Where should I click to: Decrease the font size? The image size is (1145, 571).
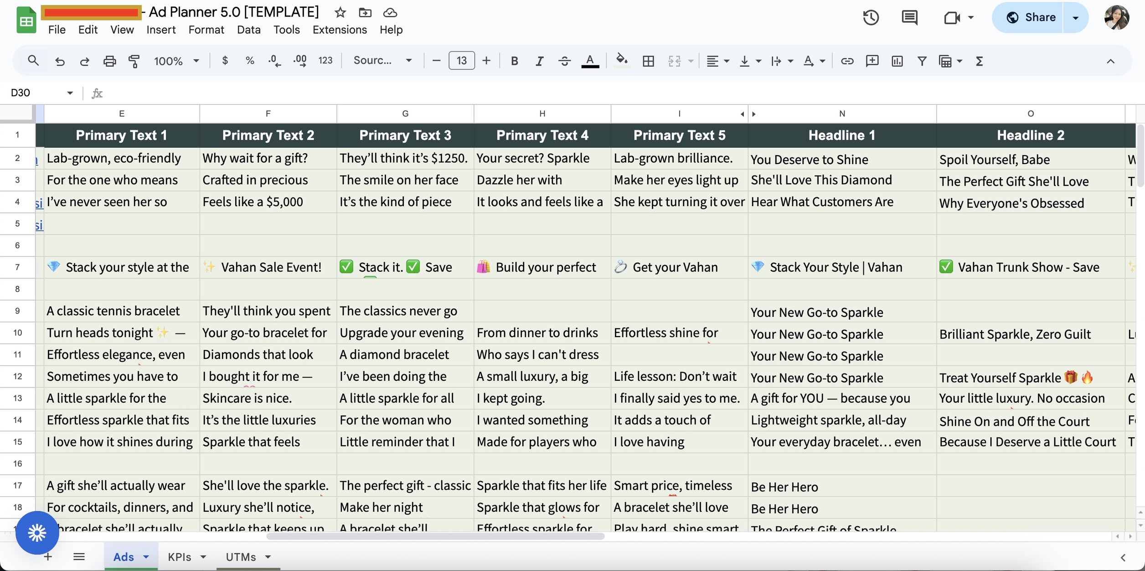click(436, 61)
